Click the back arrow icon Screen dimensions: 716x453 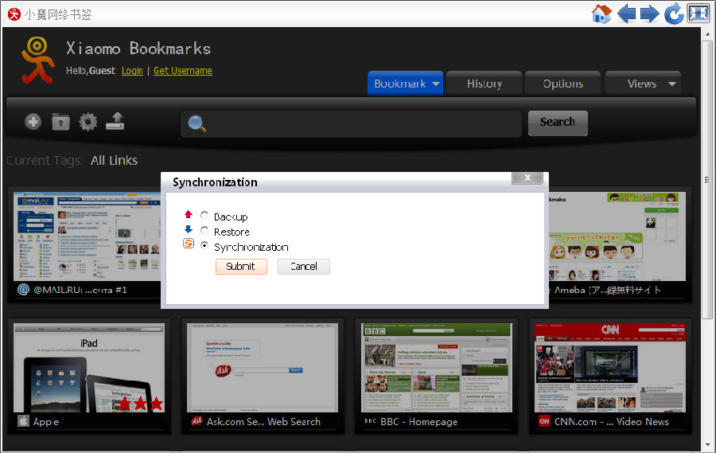click(627, 14)
